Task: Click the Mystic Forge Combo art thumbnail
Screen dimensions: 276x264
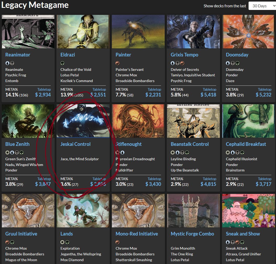Action: click(193, 211)
